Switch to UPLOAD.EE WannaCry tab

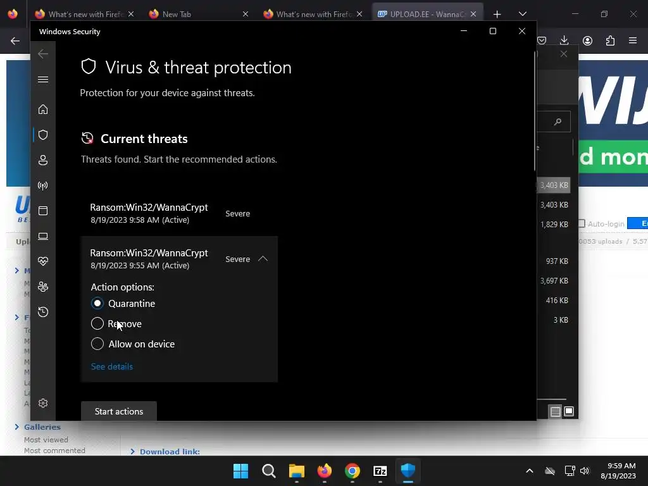pos(427,14)
